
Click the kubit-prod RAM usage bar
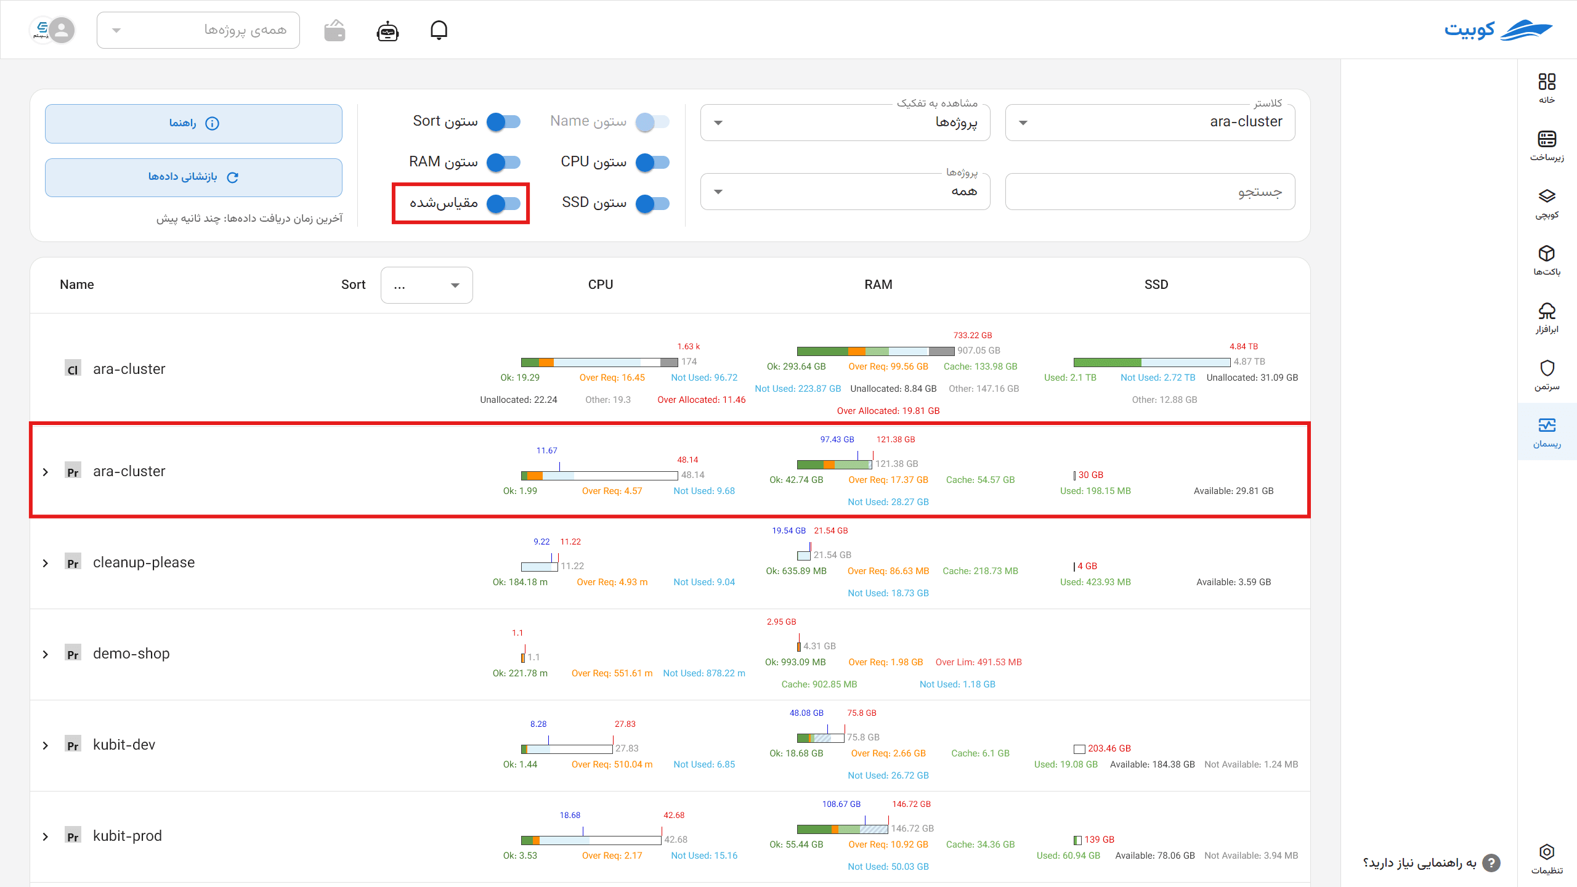click(x=843, y=829)
